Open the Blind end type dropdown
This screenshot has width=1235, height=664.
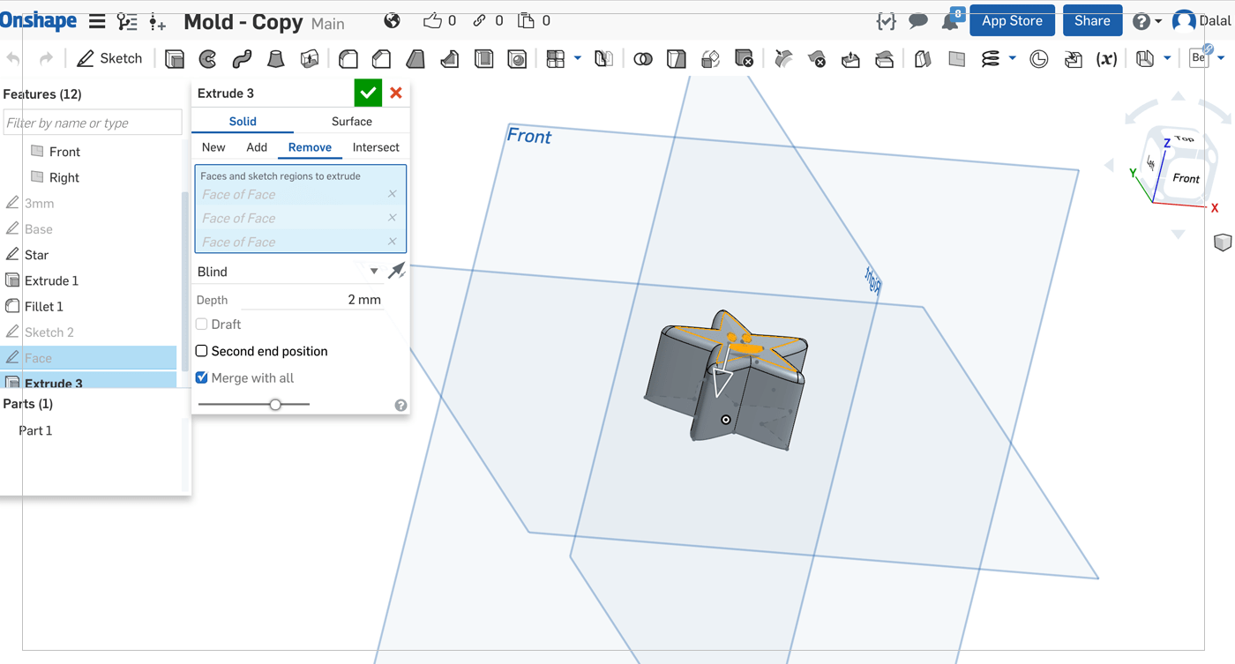(x=288, y=272)
